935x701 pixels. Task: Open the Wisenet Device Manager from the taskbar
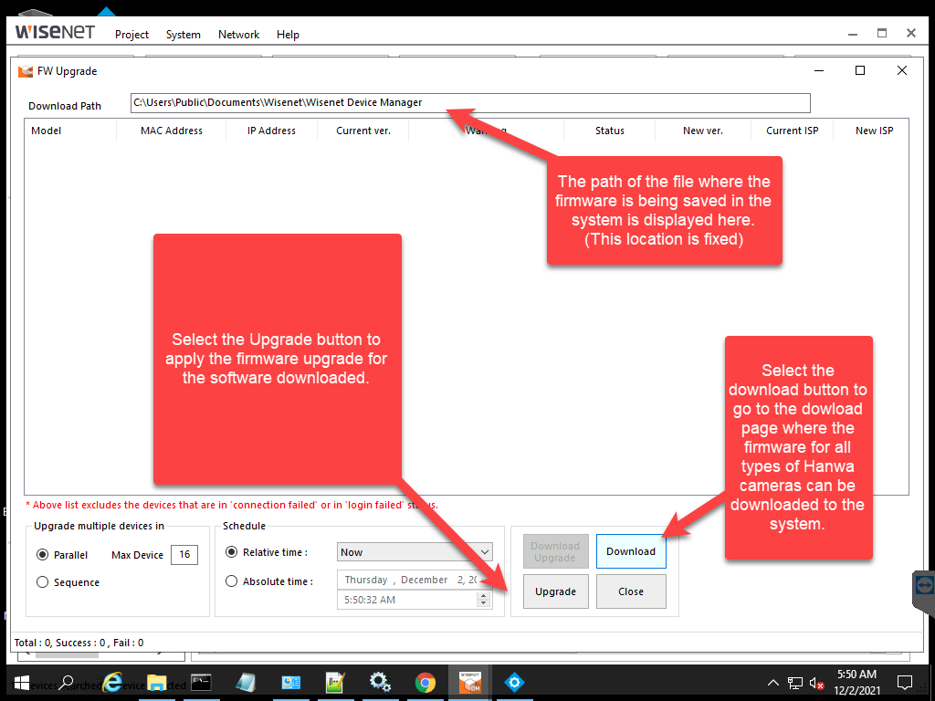click(469, 682)
